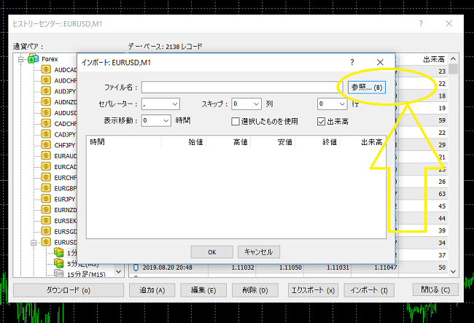Image resolution: width=474 pixels, height=323 pixels.
Task: Enable the 選択したものを使用 checkbox
Action: [x=236, y=121]
